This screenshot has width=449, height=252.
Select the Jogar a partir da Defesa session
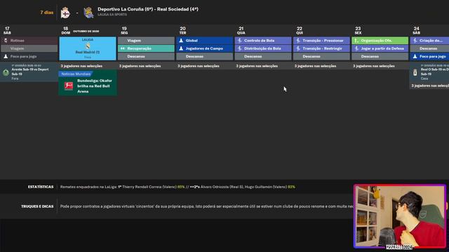380,48
